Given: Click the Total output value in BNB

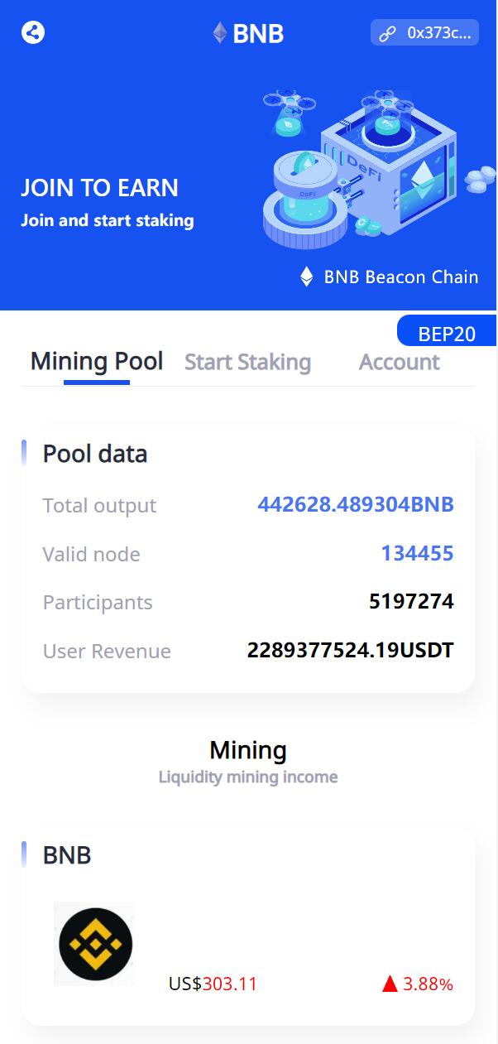Looking at the screenshot, I should 356,504.
